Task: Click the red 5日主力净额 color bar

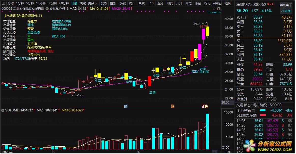Action: tap(263, 115)
